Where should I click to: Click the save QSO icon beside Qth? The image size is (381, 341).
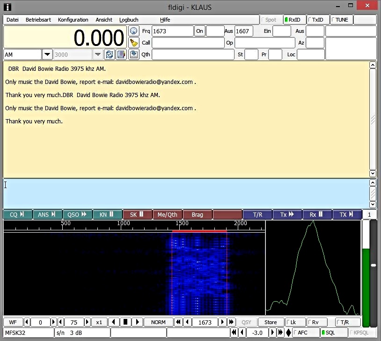133,54
